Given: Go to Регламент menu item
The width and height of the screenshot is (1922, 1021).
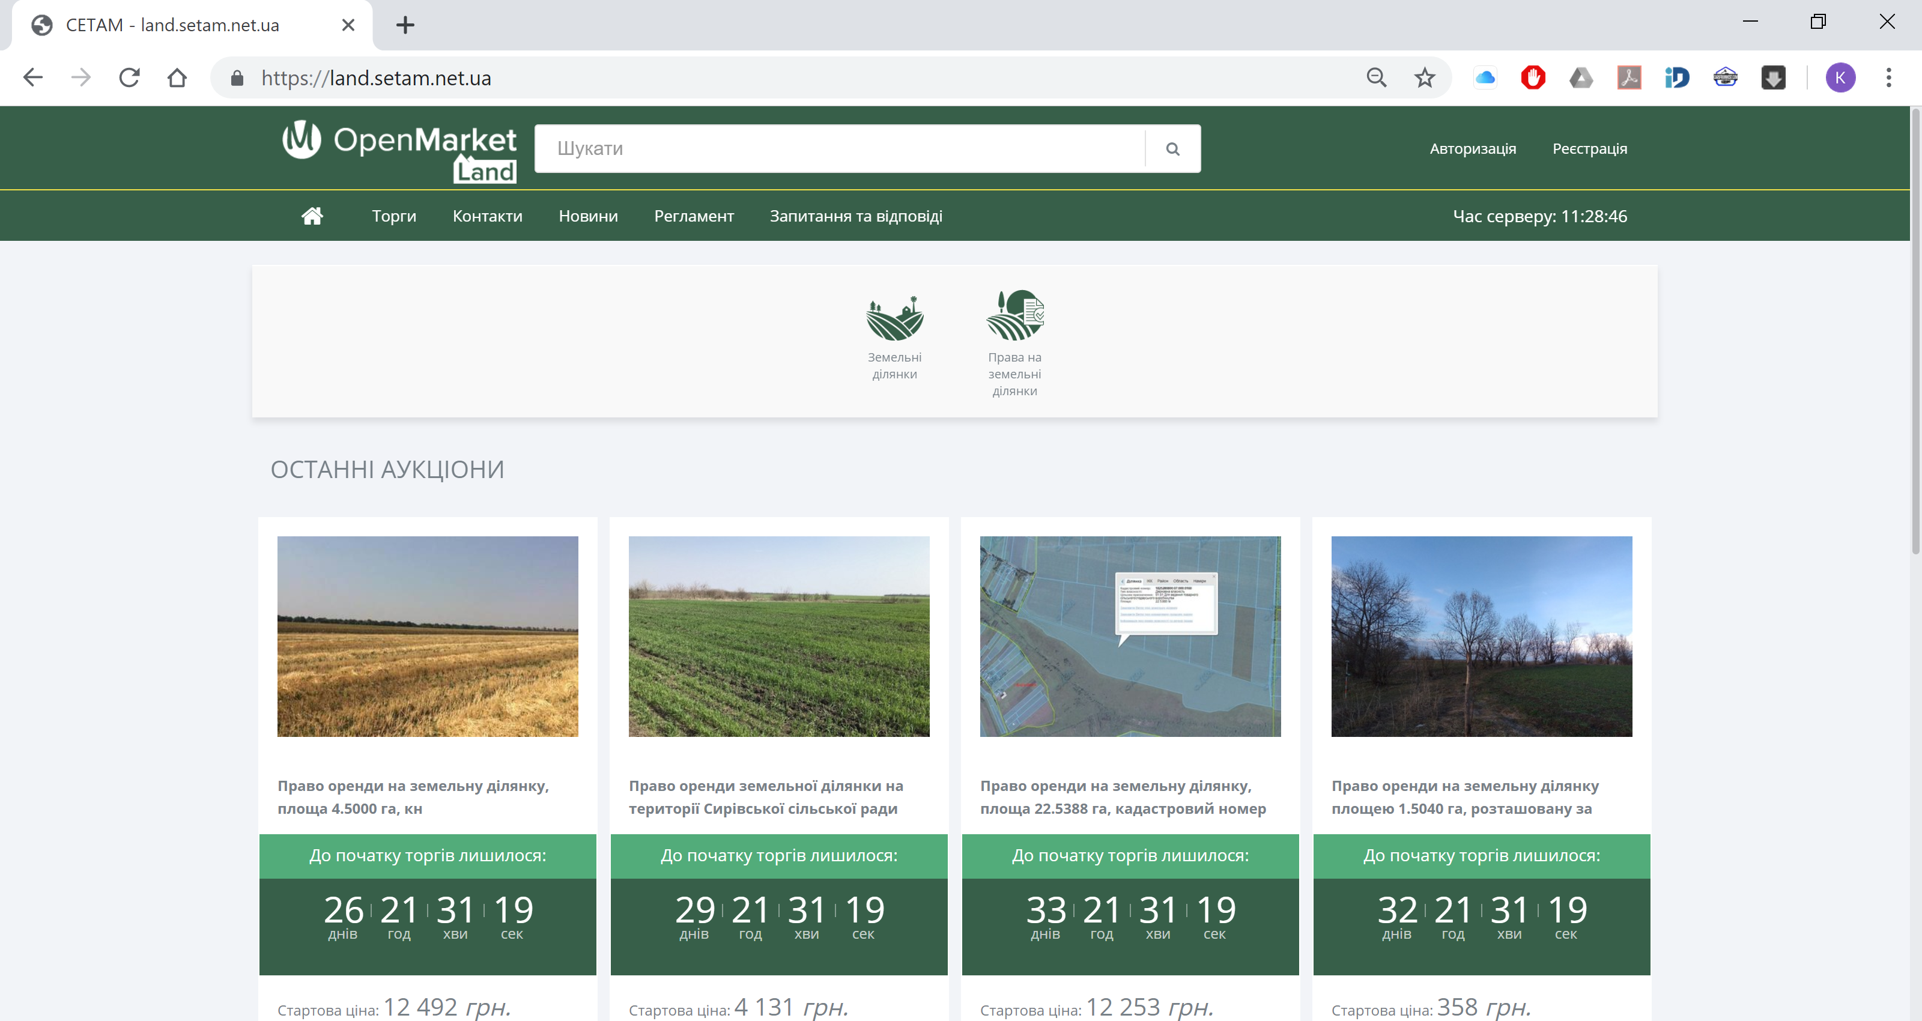Looking at the screenshot, I should [693, 216].
